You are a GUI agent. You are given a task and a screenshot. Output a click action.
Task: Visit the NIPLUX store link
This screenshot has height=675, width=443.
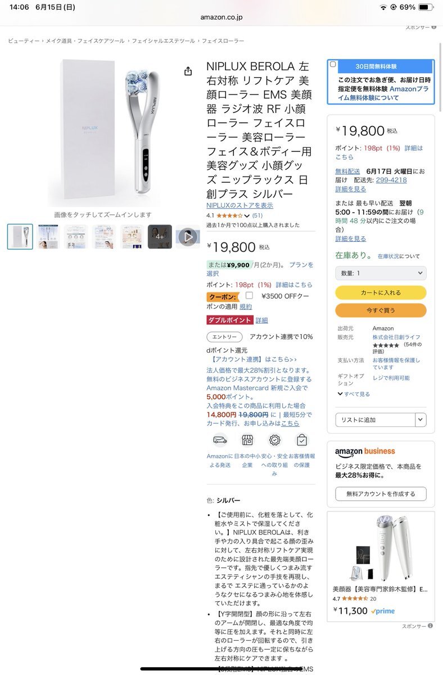click(239, 205)
